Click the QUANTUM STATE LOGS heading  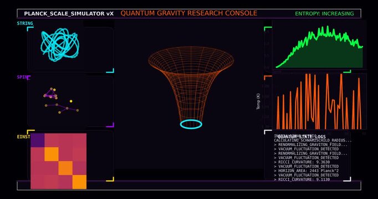coord(302,137)
